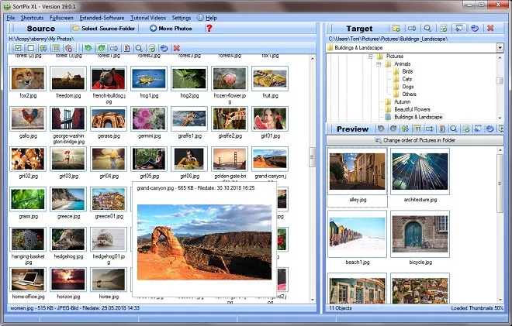Click the Move Photos button
Image resolution: width=512 pixels, height=326 pixels.
171,29
